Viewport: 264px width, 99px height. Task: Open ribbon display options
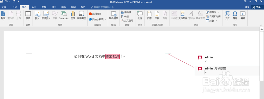tap(245, 1)
